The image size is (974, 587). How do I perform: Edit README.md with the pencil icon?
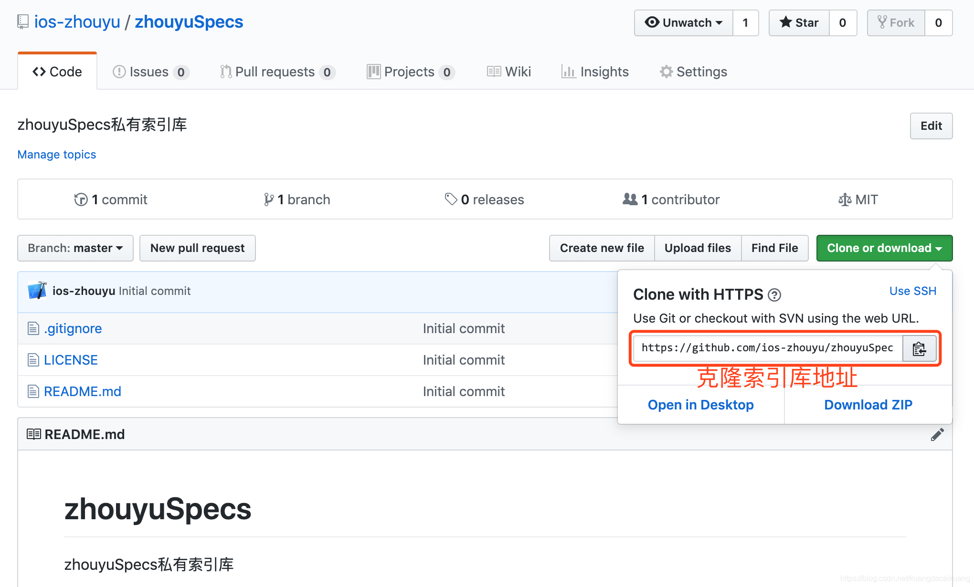tap(937, 434)
